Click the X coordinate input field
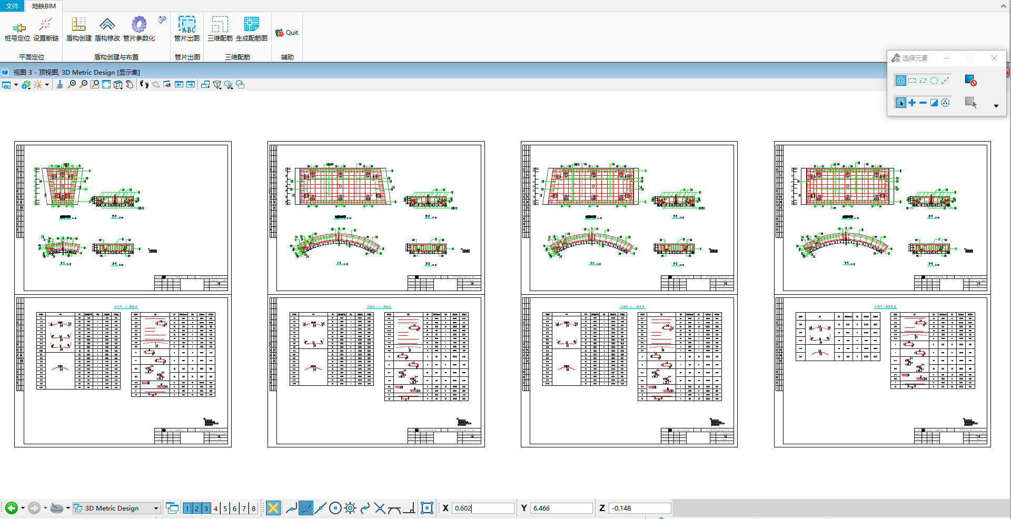The height and width of the screenshot is (519, 1011). tap(482, 508)
